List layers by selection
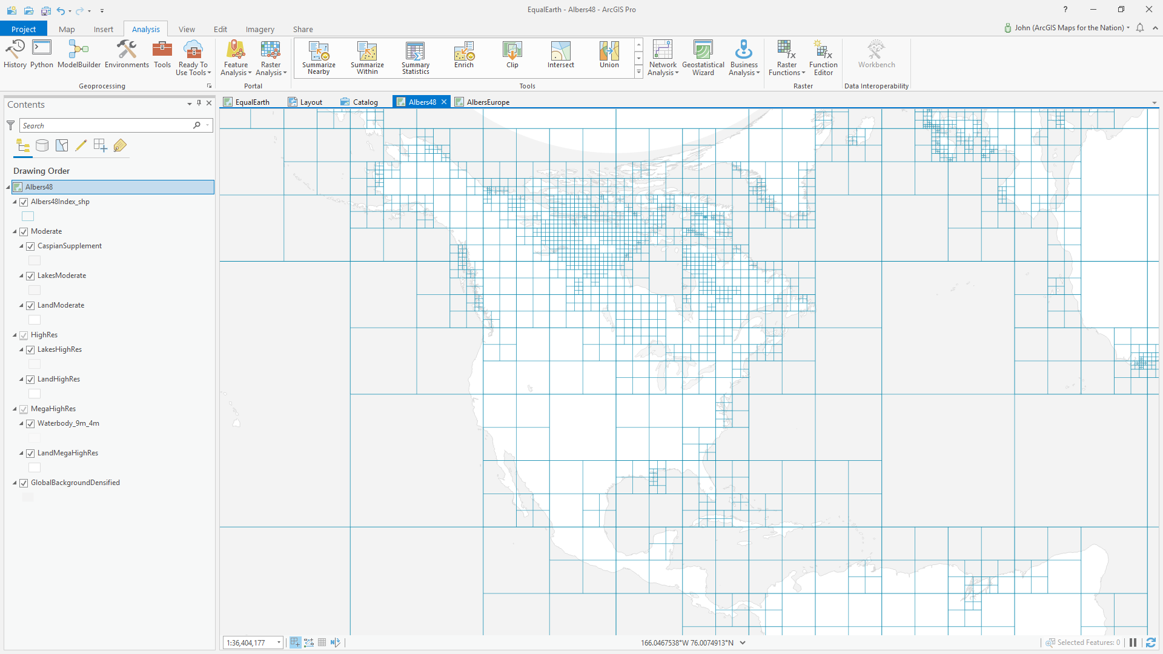 click(62, 145)
